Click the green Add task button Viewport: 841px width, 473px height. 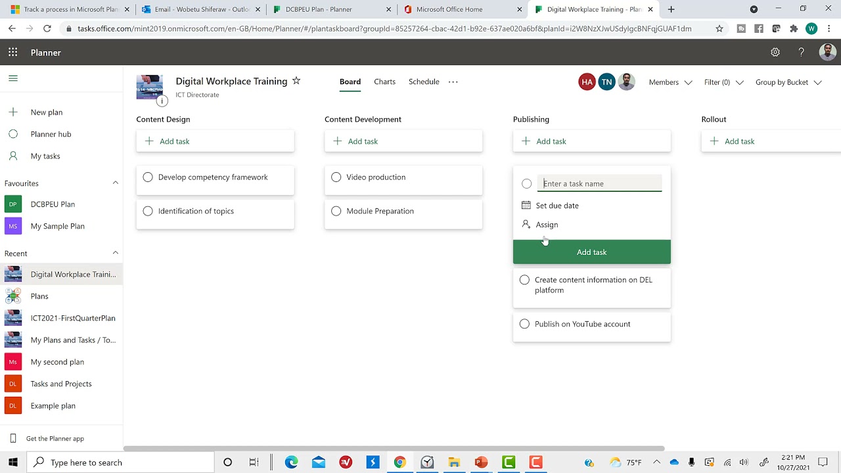click(592, 252)
